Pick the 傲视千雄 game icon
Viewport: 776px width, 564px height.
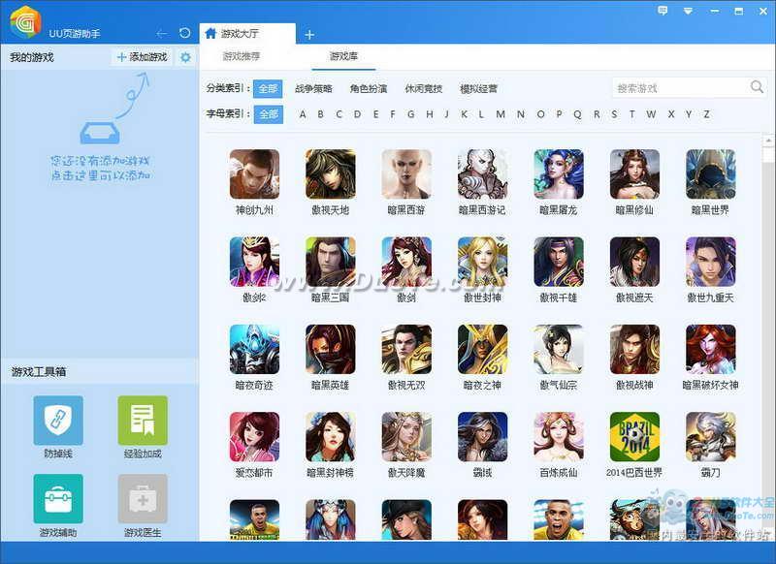[559, 262]
